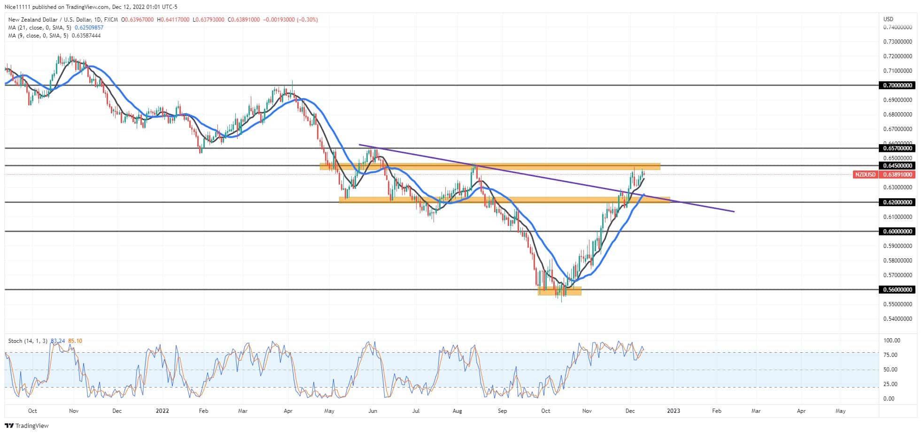Click the 50.00 stochastic scale value
This screenshot has height=434, width=922.
890,370
